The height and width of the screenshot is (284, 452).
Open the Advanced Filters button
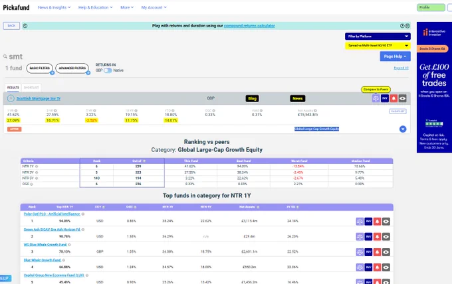pos(72,68)
